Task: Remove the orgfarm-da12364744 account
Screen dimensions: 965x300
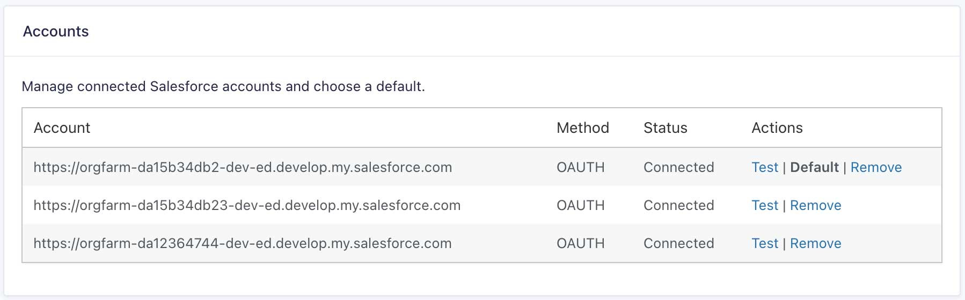Action: click(x=815, y=244)
